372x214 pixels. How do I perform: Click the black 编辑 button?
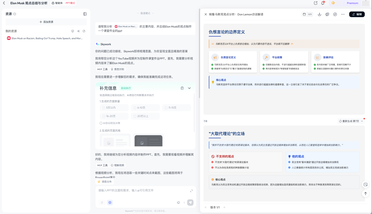357,14
